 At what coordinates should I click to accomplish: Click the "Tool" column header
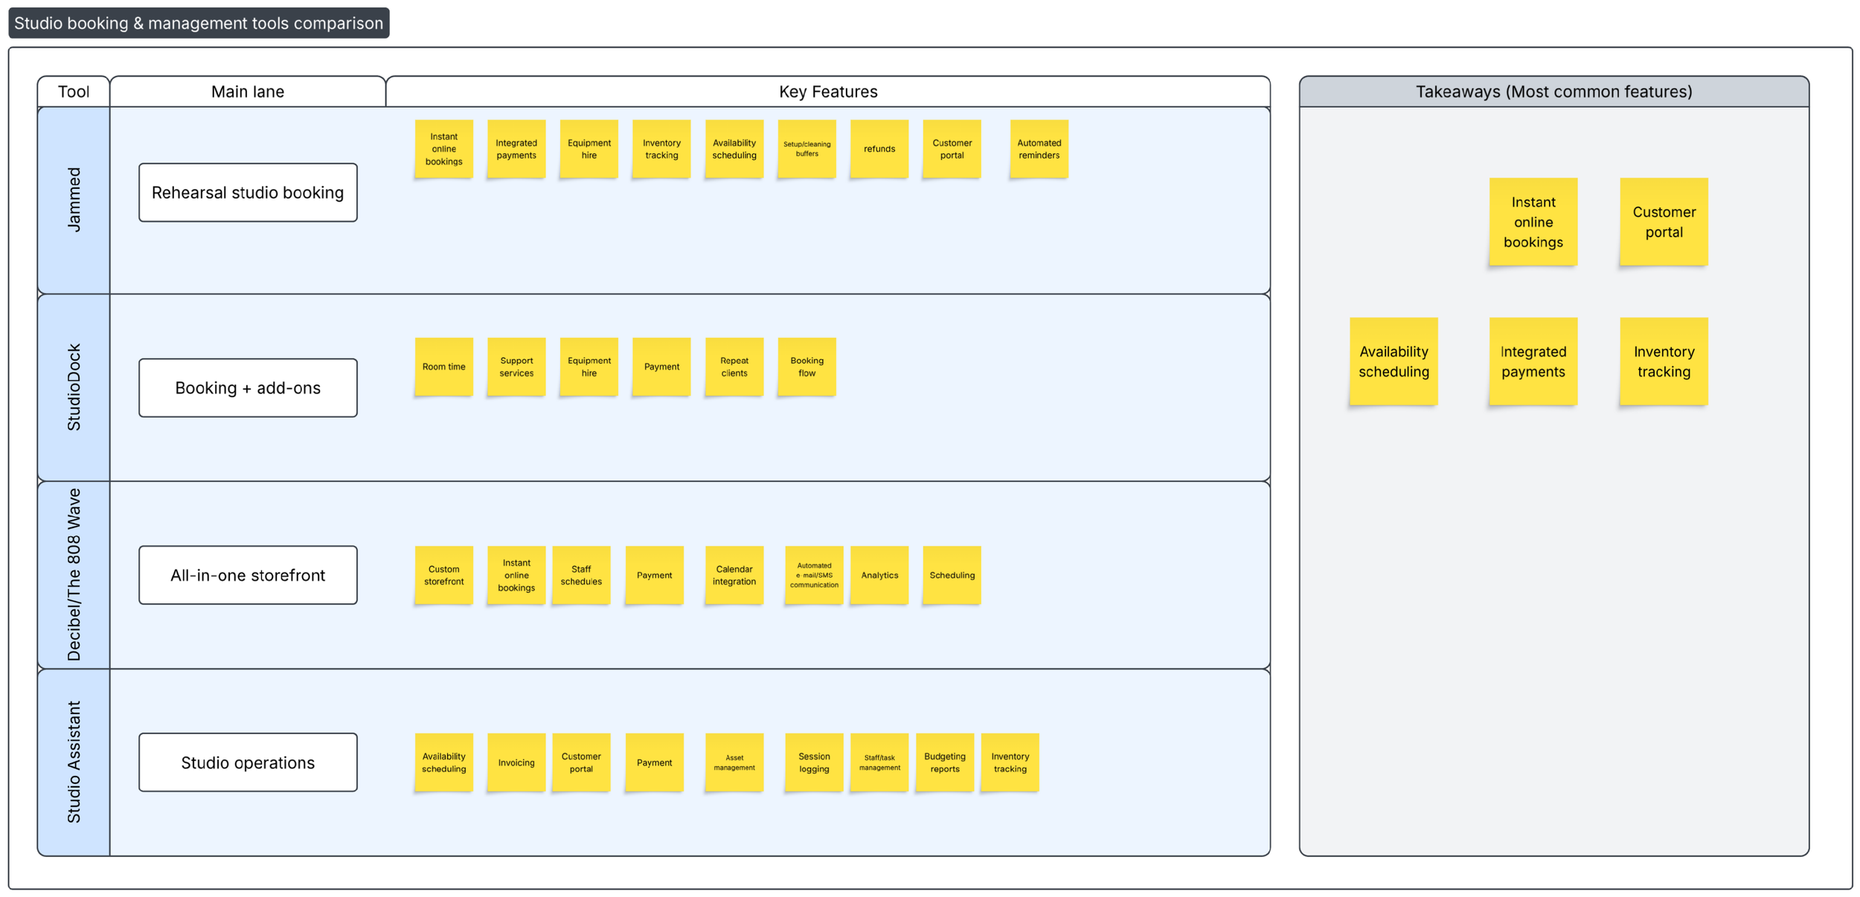[74, 91]
